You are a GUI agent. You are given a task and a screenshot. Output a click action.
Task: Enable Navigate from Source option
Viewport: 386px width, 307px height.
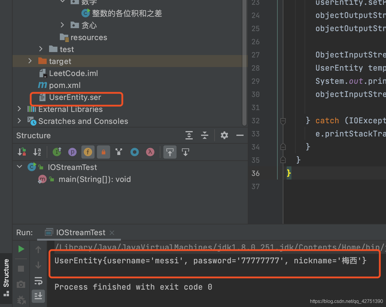[x=186, y=152]
